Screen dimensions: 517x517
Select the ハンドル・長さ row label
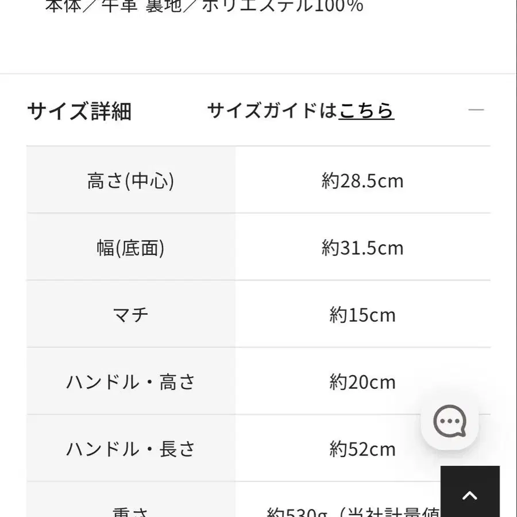point(130,449)
